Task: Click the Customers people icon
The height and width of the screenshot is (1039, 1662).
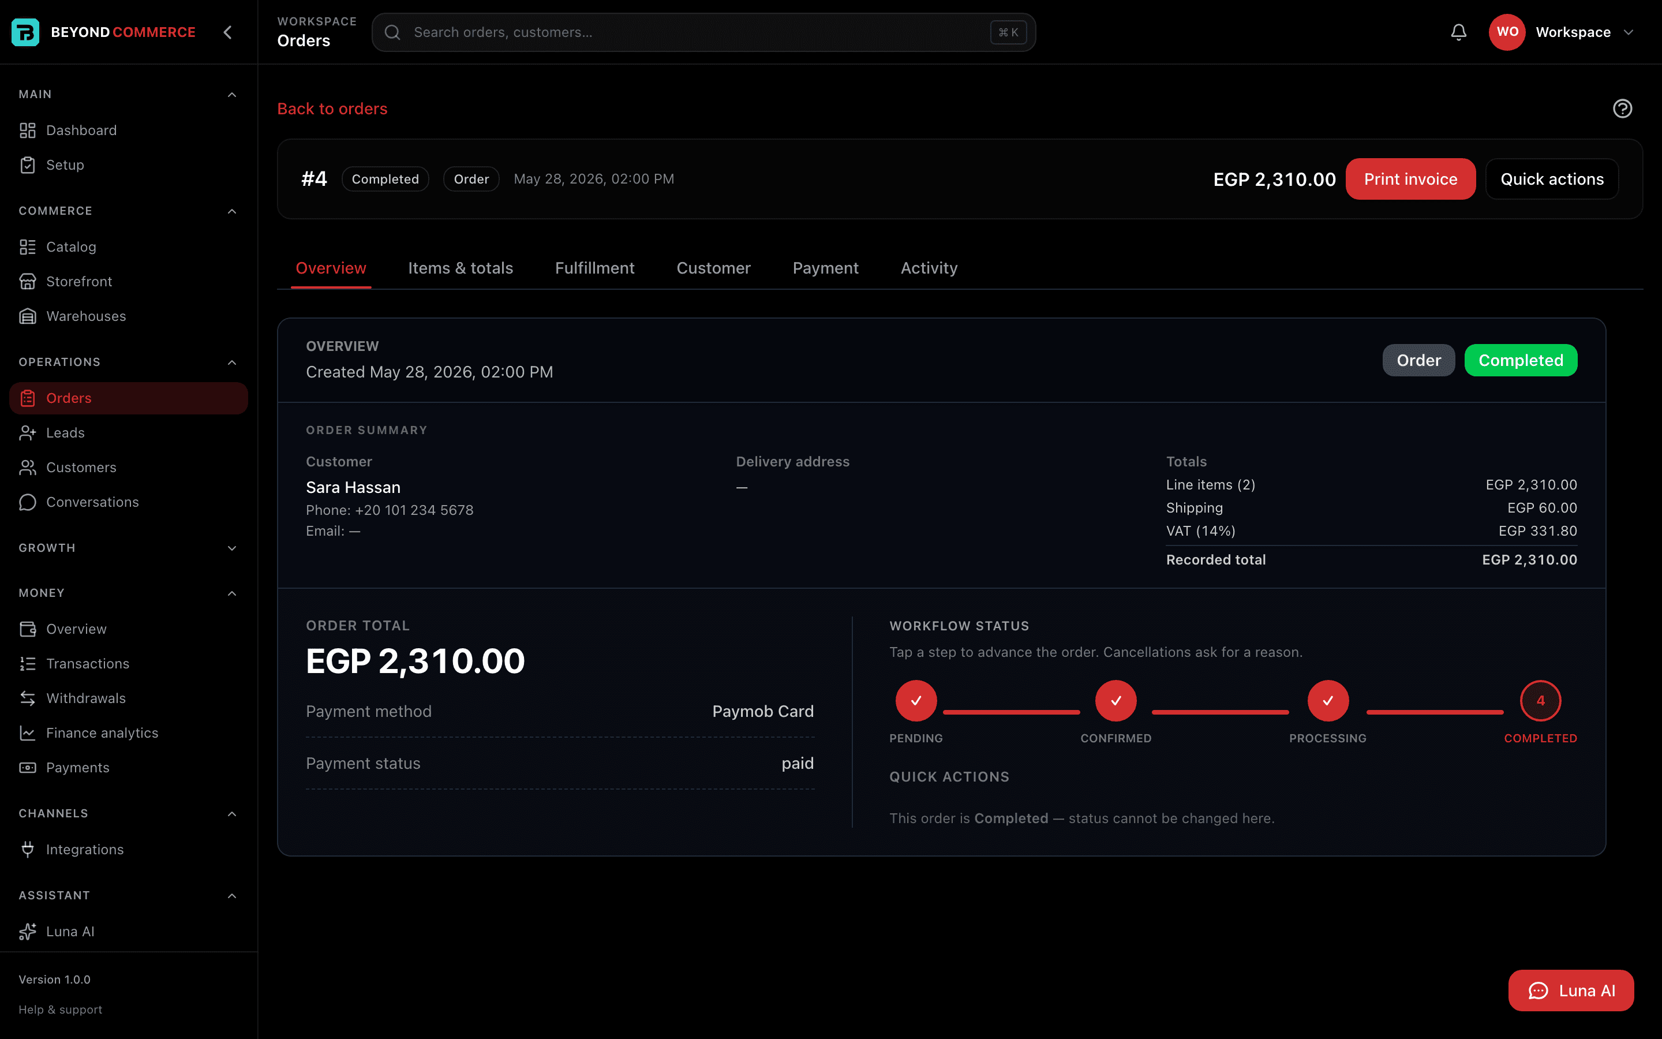Action: pos(28,468)
